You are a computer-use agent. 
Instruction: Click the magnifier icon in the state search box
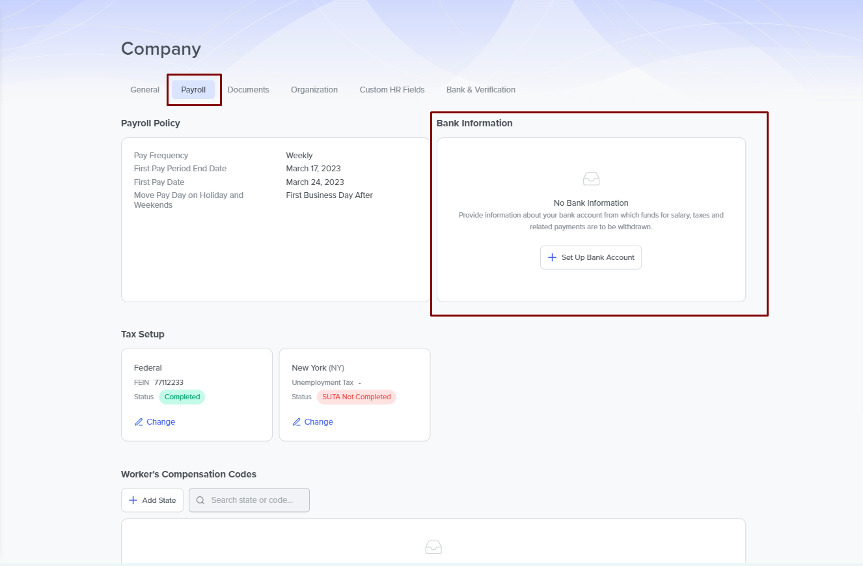(200, 500)
